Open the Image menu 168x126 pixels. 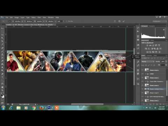pyautogui.click(x=16, y=17)
